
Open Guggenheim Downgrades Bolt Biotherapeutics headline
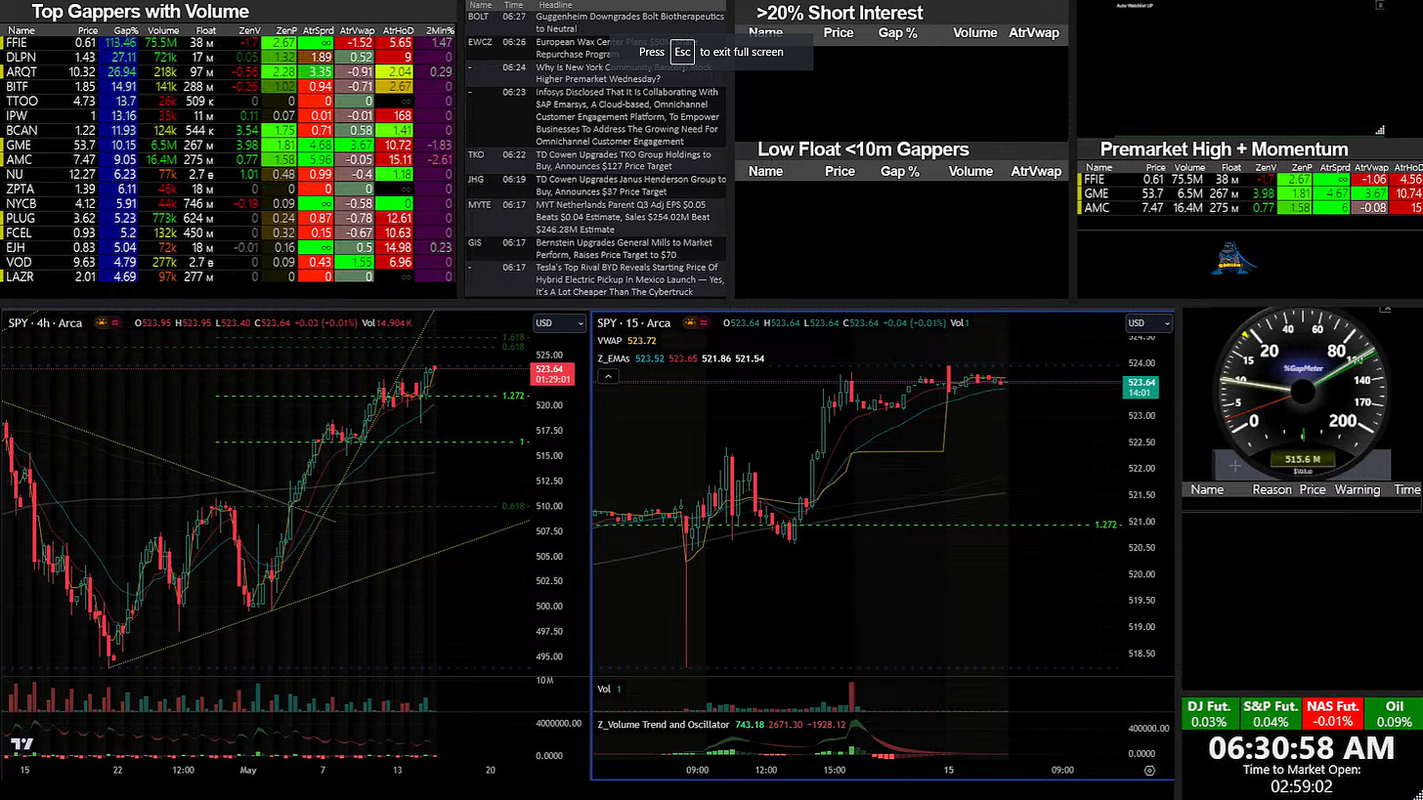click(630, 23)
